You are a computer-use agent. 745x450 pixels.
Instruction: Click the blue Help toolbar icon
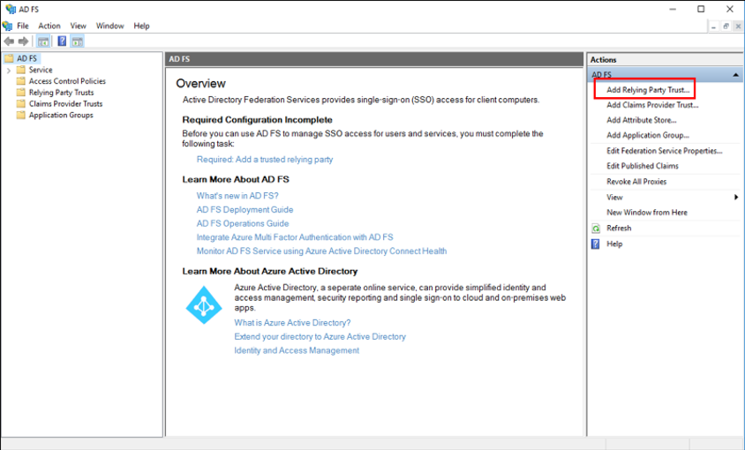62,41
